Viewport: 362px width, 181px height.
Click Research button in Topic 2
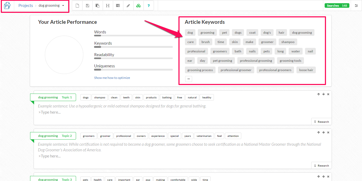coord(321,165)
